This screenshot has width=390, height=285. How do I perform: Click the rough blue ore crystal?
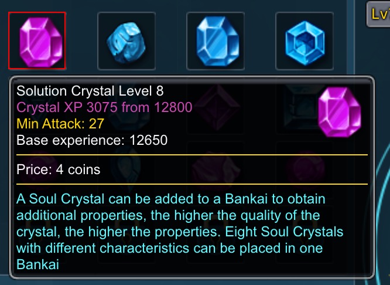tap(126, 42)
